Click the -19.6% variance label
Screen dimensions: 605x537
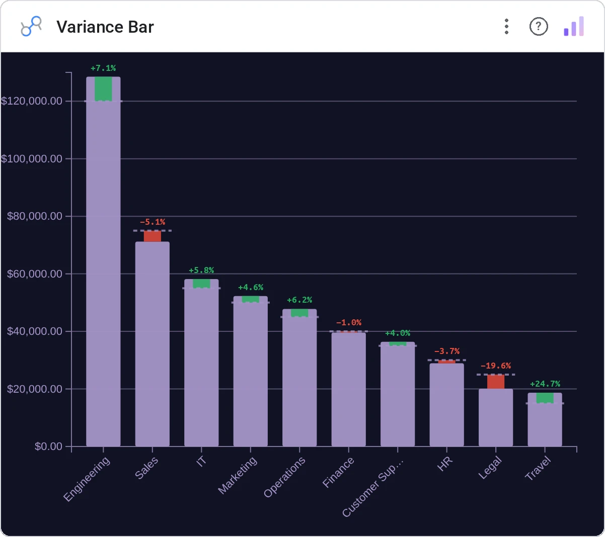(496, 366)
